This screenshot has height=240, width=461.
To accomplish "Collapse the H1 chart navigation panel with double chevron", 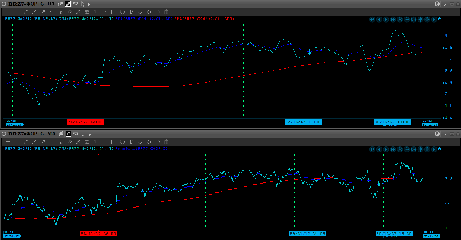I will pyautogui.click(x=439, y=19).
